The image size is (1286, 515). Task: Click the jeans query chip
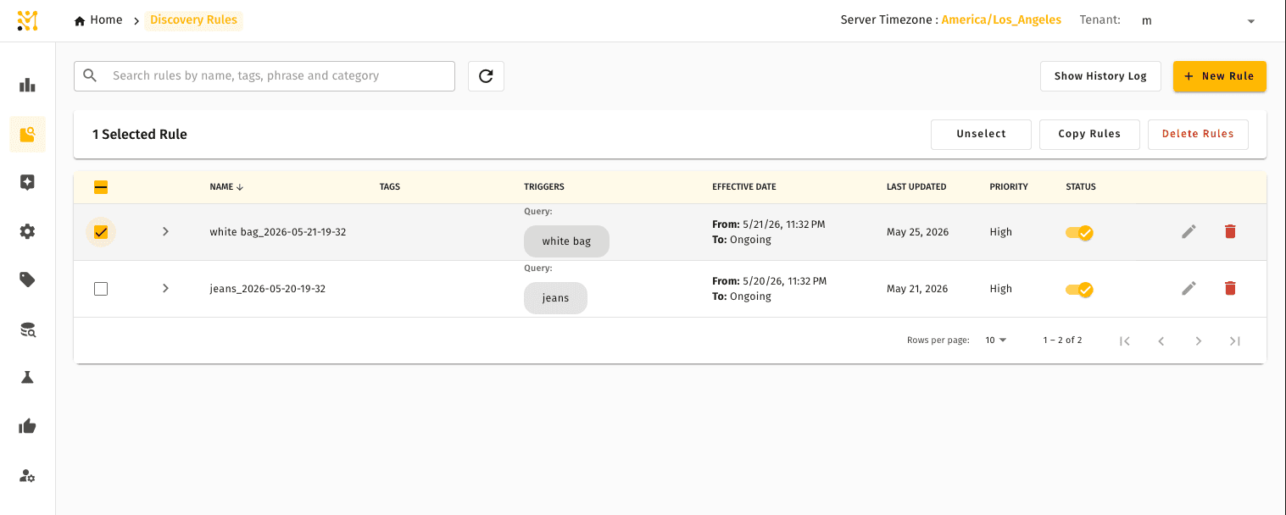point(555,298)
